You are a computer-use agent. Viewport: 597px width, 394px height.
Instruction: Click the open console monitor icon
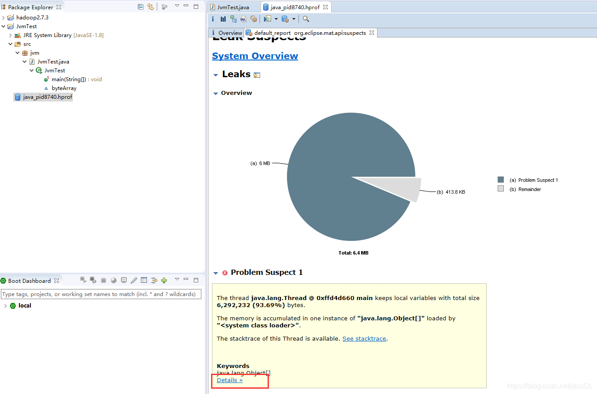click(x=124, y=280)
